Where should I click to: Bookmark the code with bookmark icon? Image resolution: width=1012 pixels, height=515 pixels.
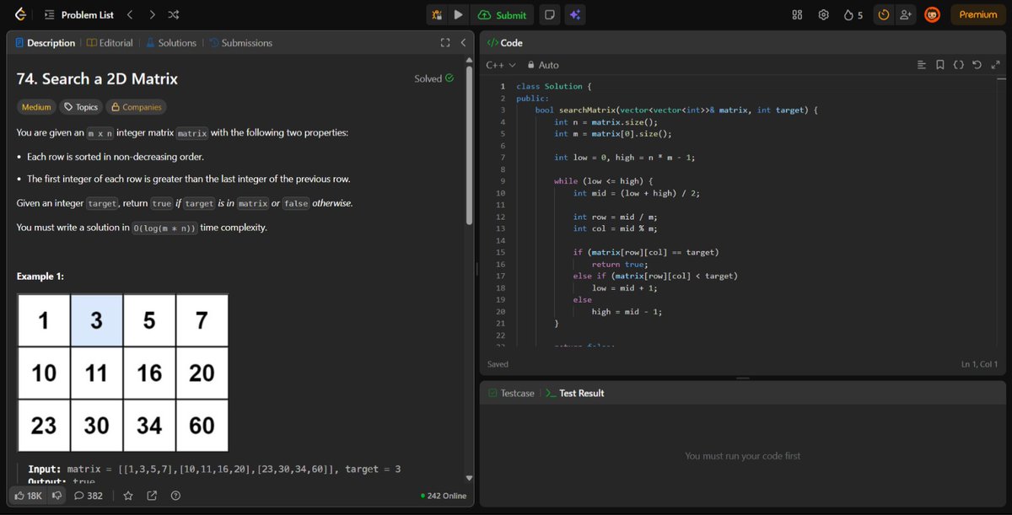940,65
